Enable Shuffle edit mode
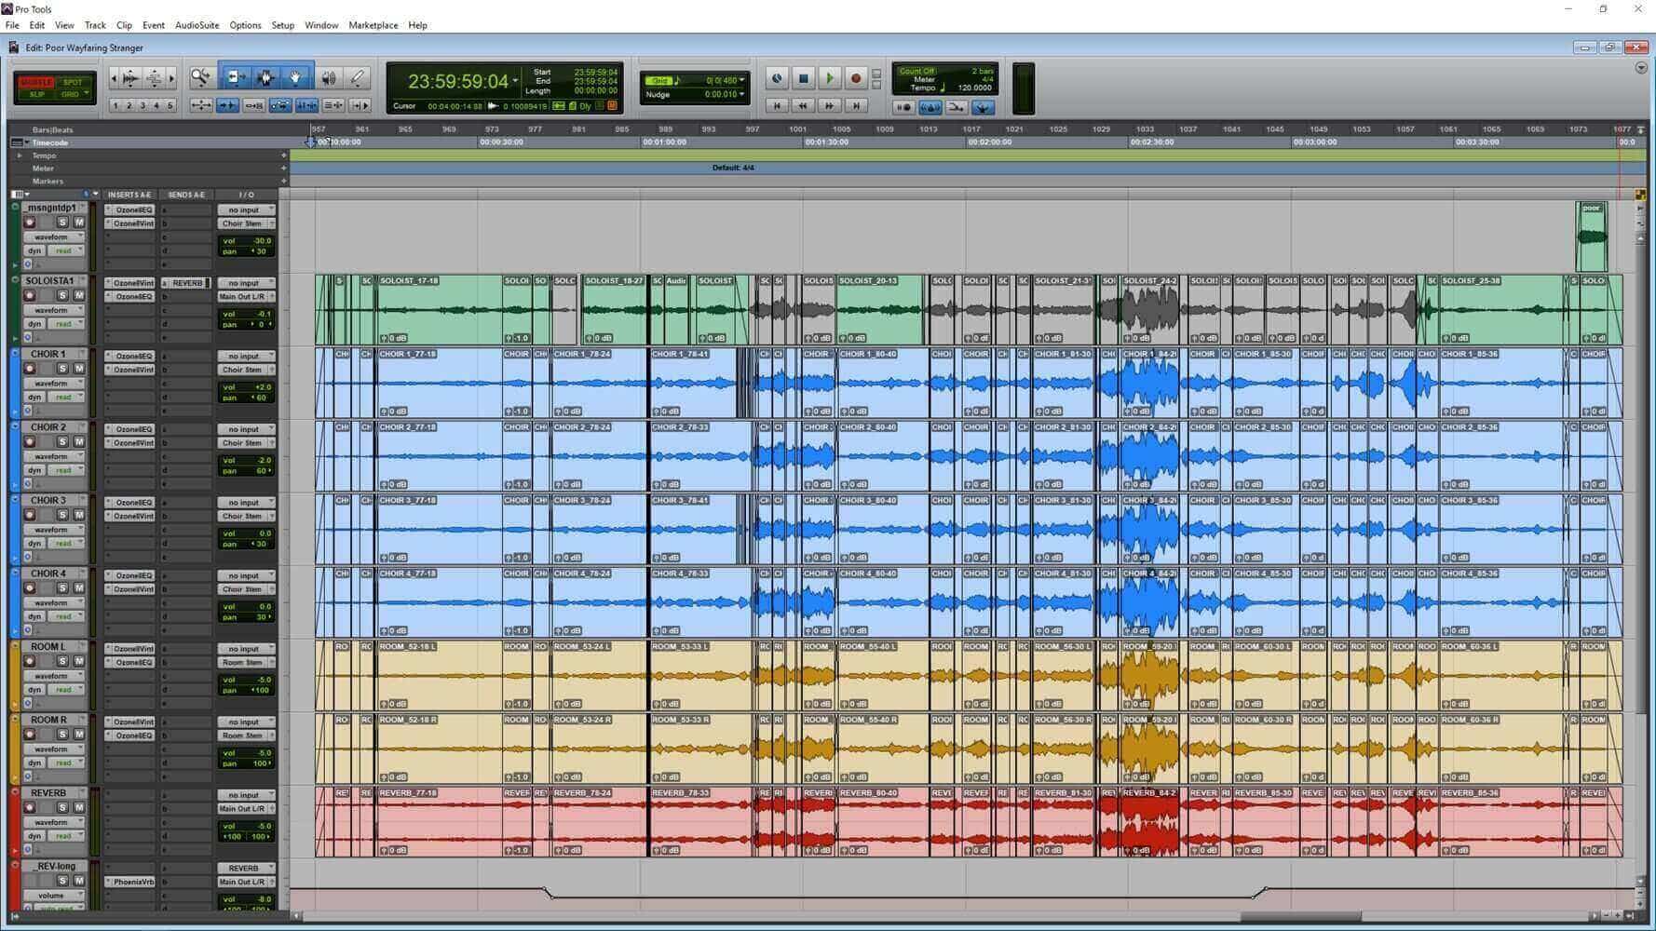Viewport: 1656px width, 931px height. 36,82
